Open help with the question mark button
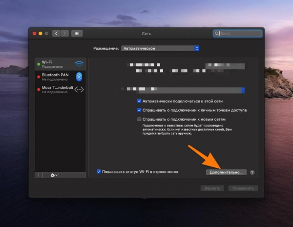Viewport: 293px width, 227px height. click(x=252, y=172)
